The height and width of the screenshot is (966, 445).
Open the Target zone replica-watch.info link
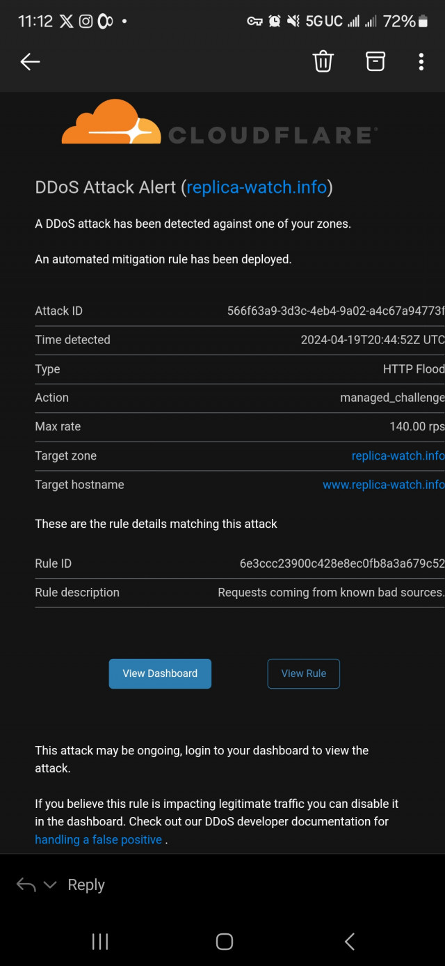click(x=398, y=455)
